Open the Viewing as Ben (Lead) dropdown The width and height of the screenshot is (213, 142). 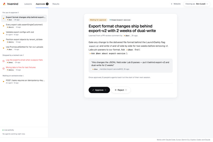coord(197,4)
